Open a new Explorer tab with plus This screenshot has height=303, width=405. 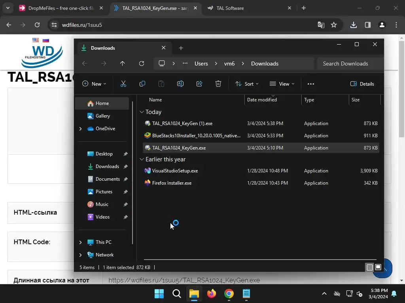[x=181, y=48]
